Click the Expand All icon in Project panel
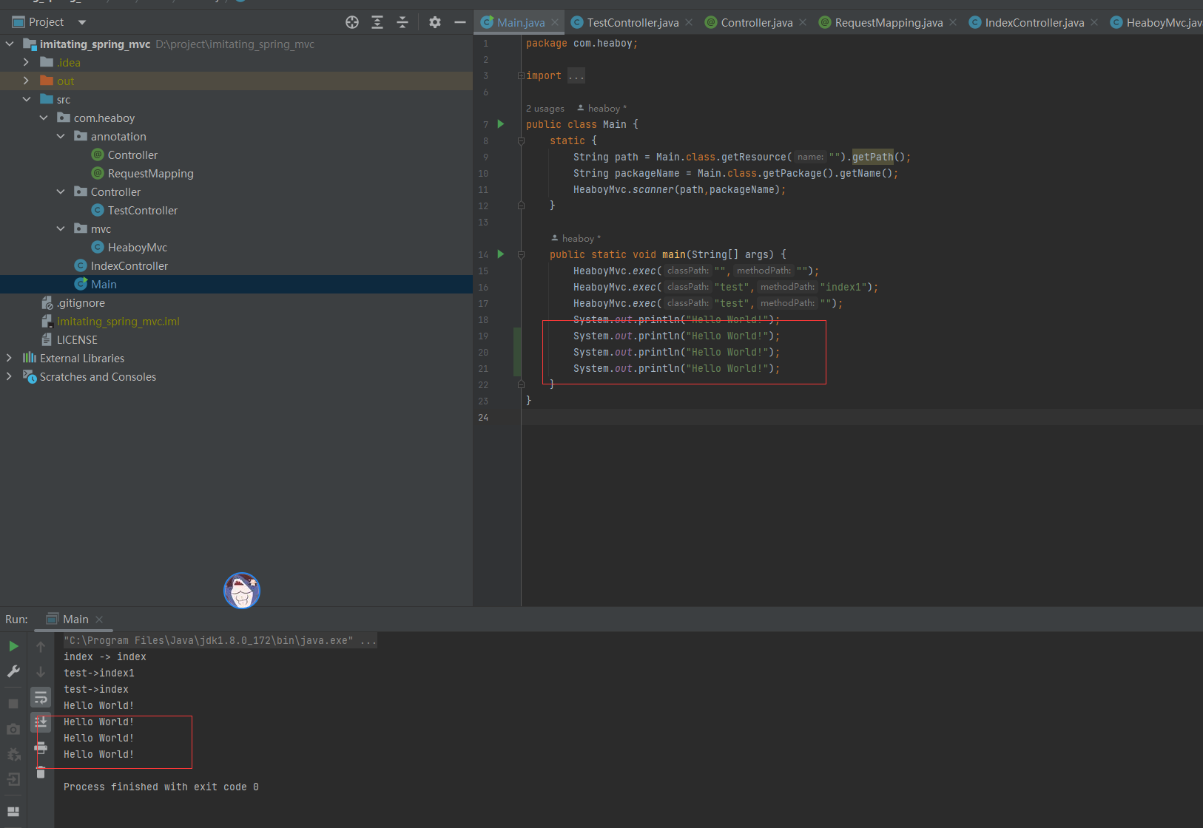This screenshot has width=1203, height=828. point(377,22)
